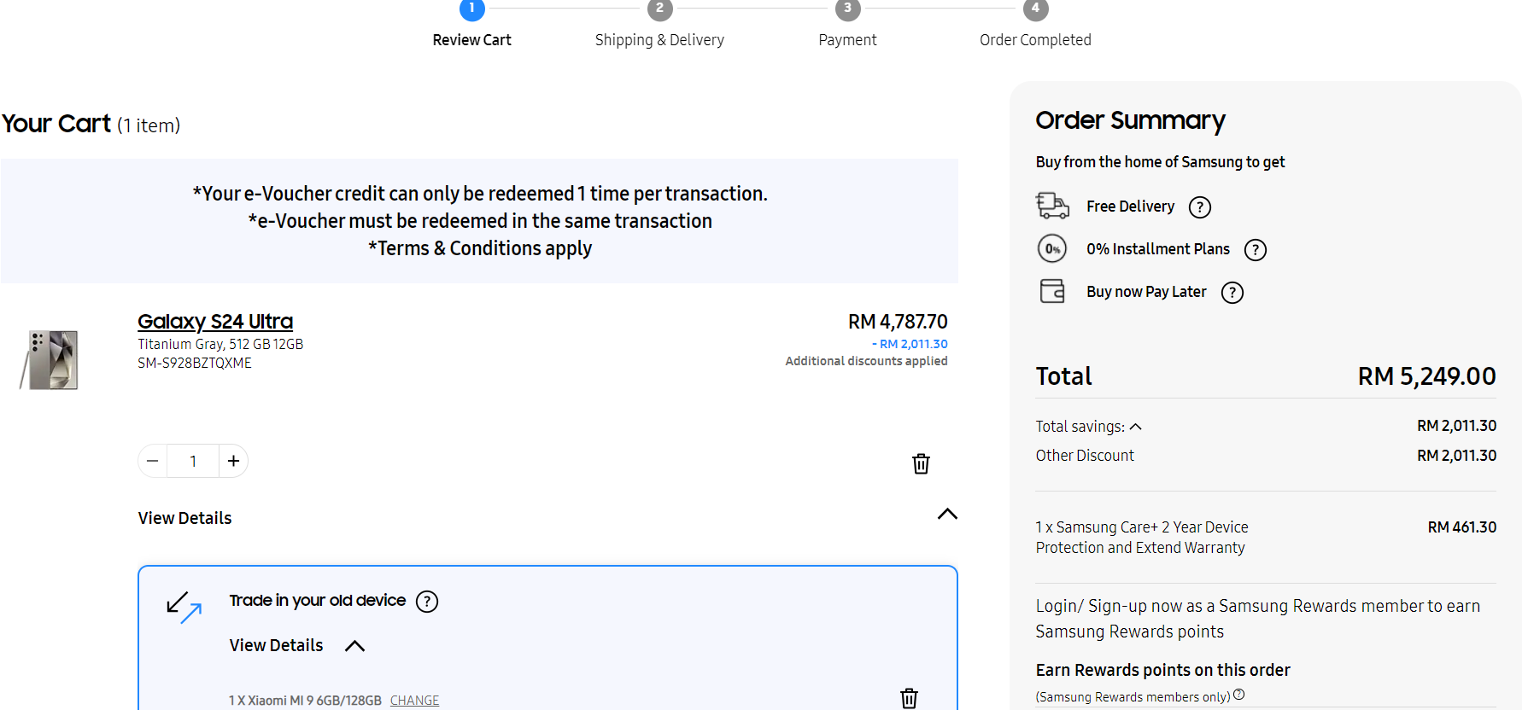Viewport: 1528px width, 710px height.
Task: Decrease the Galaxy S24 Ultra quantity
Action: click(153, 461)
